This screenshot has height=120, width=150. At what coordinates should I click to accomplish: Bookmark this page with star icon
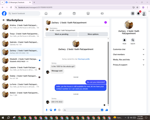pyautogui.click(x=137, y=7)
